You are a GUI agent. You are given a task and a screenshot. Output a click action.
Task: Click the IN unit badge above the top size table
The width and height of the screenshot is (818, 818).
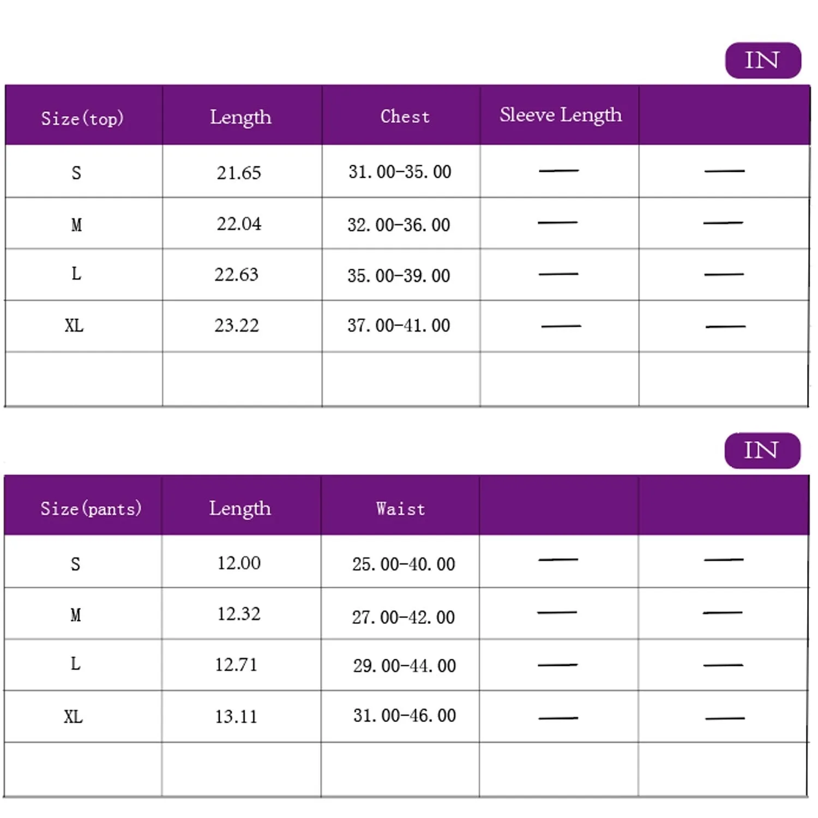point(762,60)
